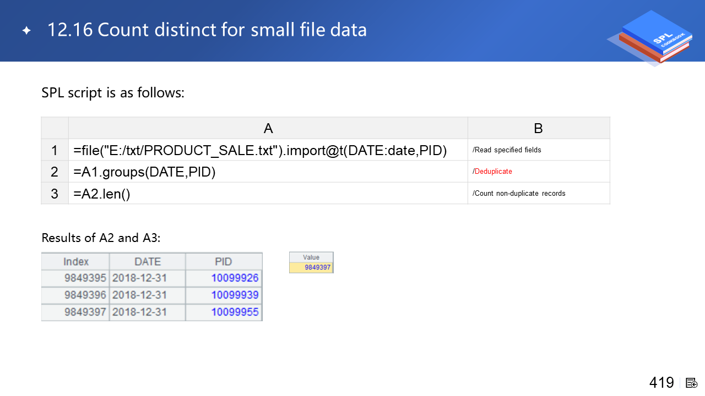Click the /Read specified fields comment
Screen dimensions: 705x396
507,150
